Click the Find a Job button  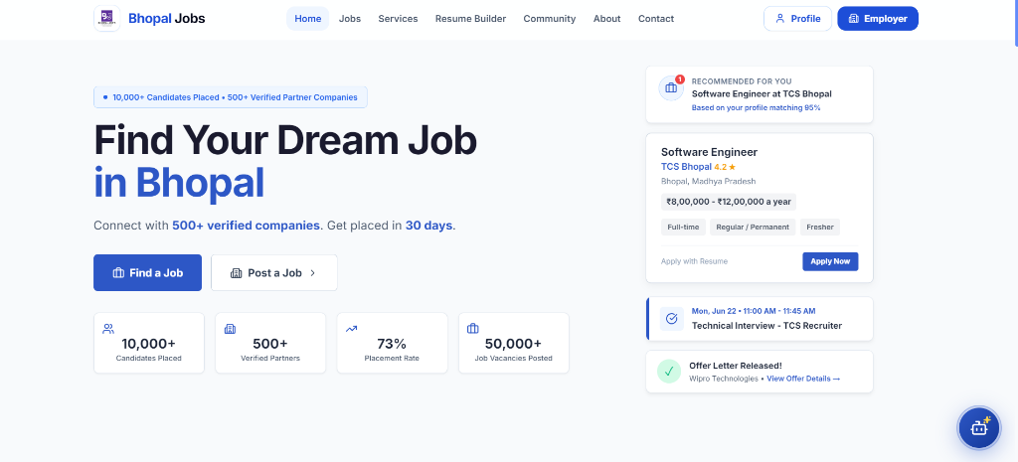click(147, 272)
